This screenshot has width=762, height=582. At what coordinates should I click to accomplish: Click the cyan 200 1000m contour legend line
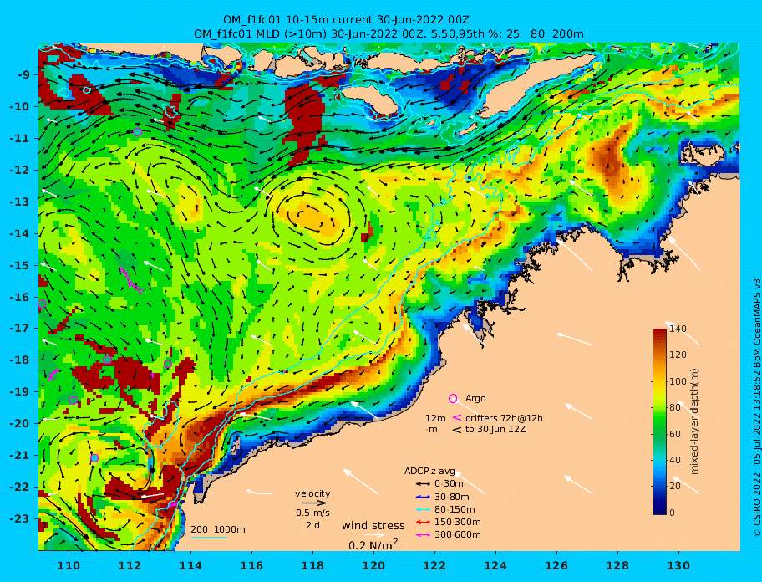(x=209, y=537)
